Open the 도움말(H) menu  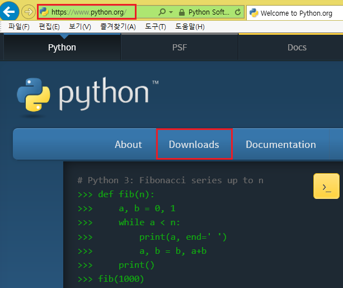coord(190,27)
